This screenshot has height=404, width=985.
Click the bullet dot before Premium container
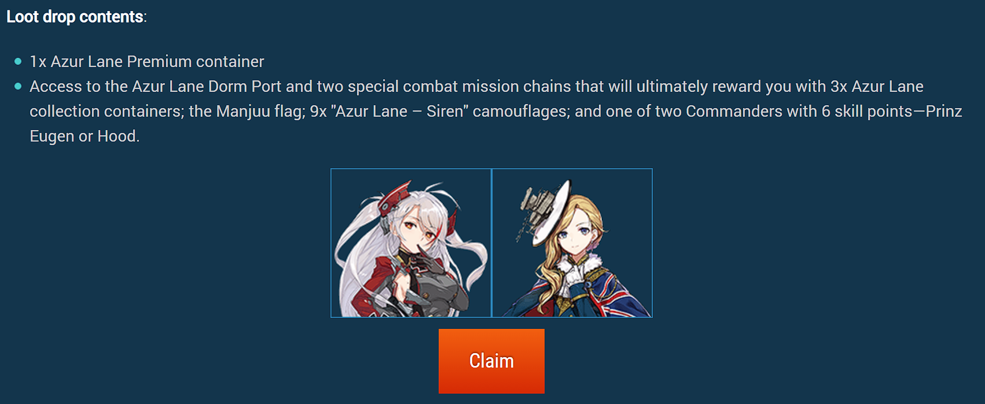coord(18,61)
